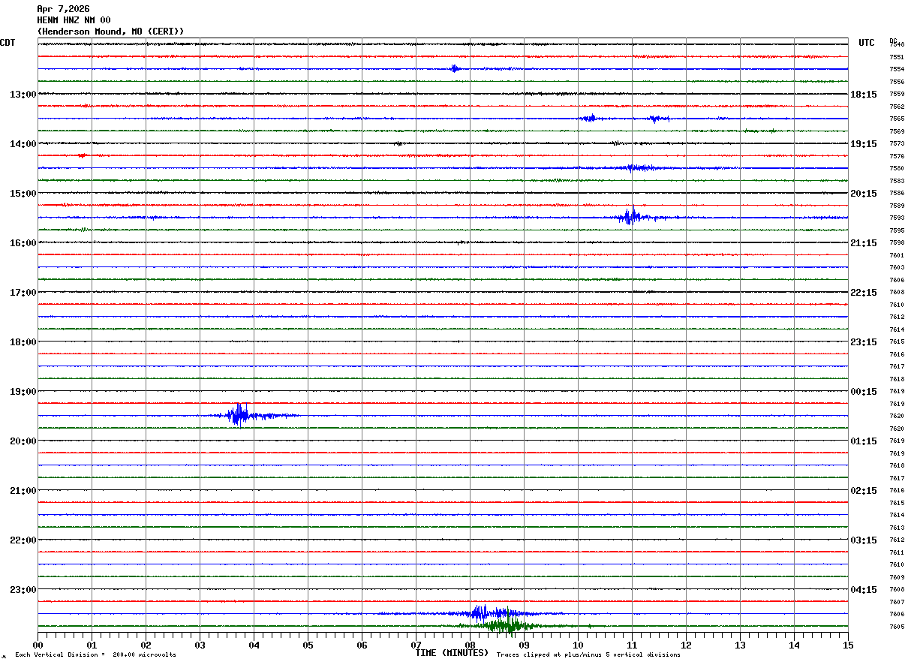Click the green seismic burst on the bottom trace

[507, 625]
